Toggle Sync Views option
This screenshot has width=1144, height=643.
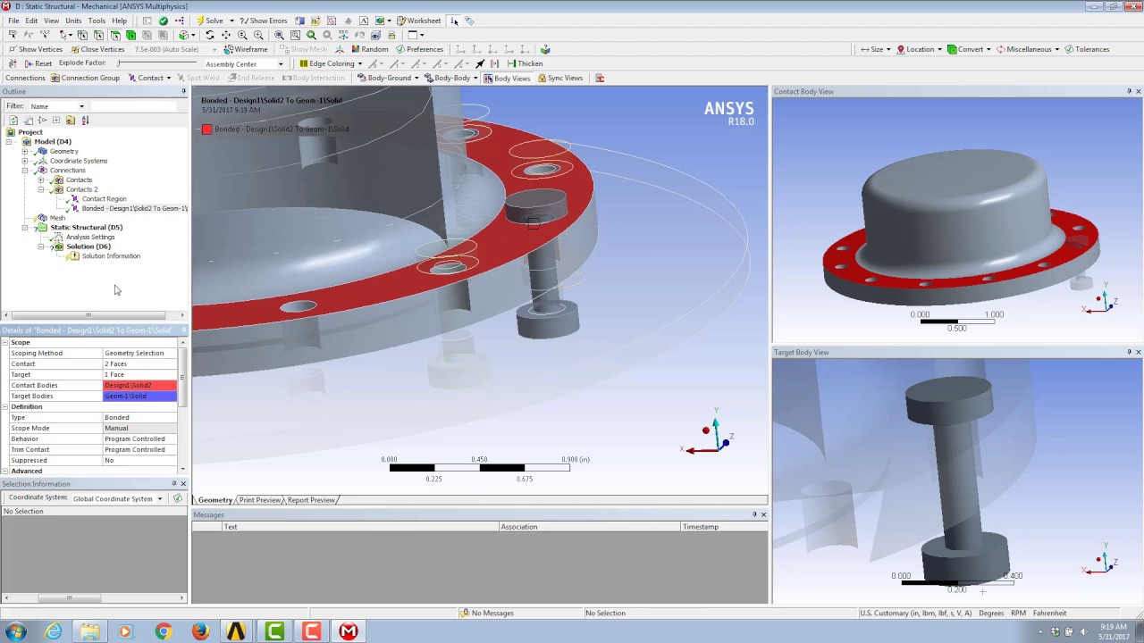point(559,78)
